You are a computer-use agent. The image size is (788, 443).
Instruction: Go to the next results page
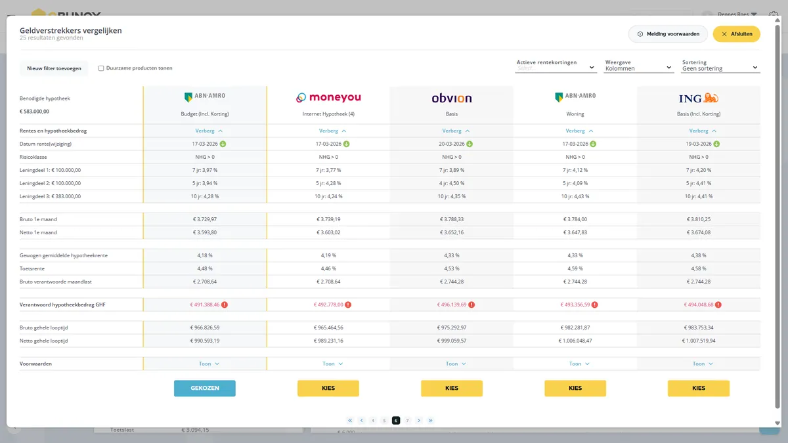click(x=419, y=421)
